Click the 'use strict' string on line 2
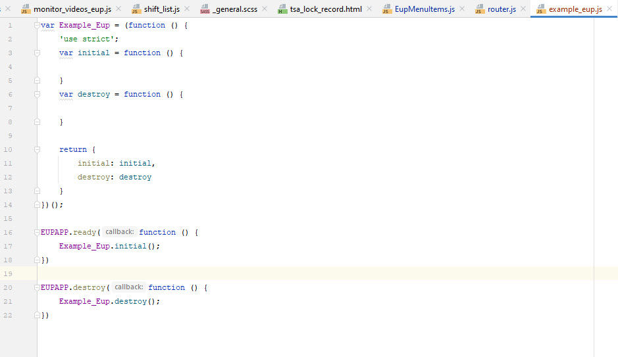The image size is (618, 357). [x=86, y=39]
